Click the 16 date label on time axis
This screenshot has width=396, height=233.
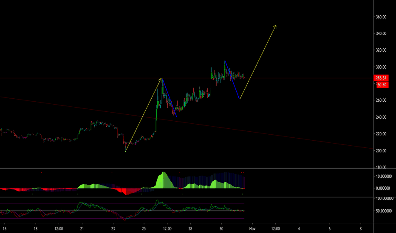[x=5, y=229]
